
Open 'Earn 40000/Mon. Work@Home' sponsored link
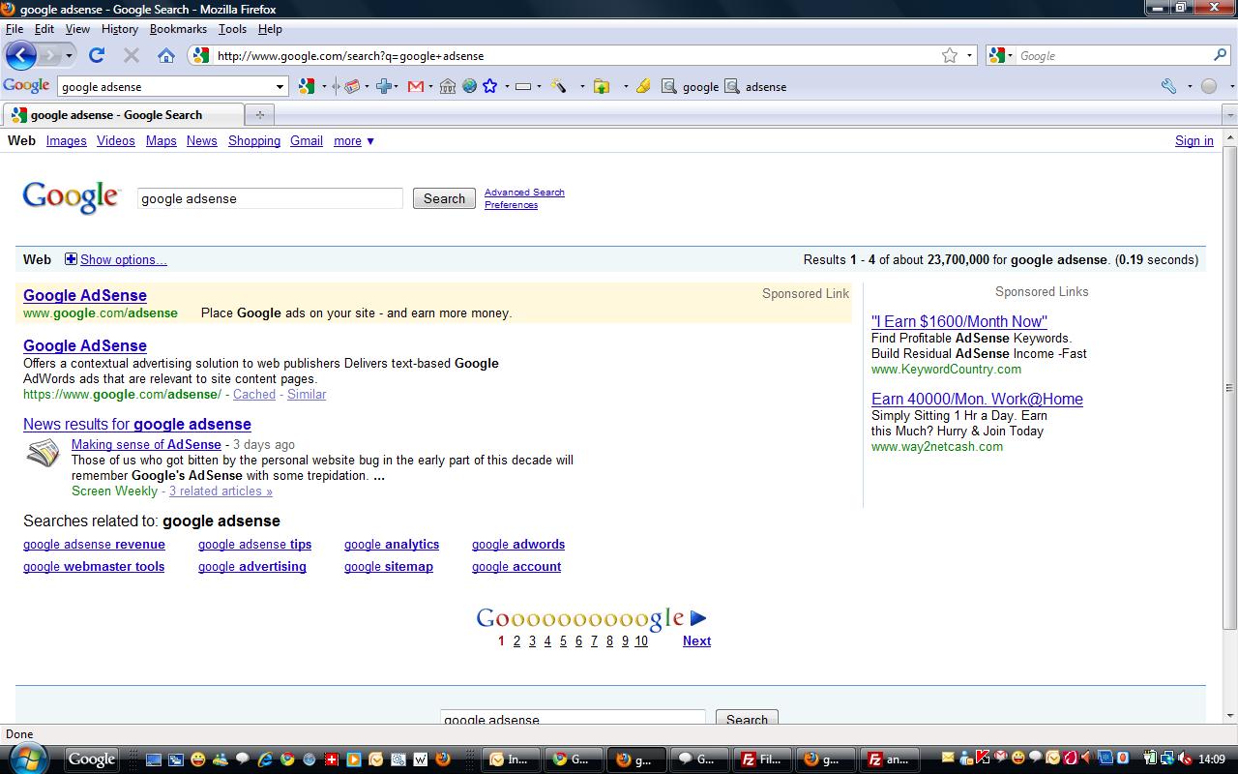pos(977,399)
